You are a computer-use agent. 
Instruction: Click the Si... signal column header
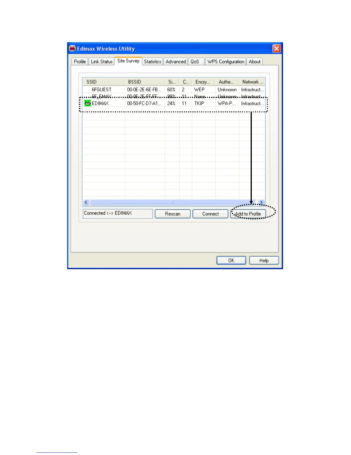(172, 82)
